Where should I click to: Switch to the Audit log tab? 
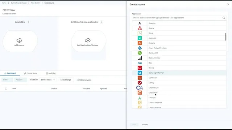point(51,73)
